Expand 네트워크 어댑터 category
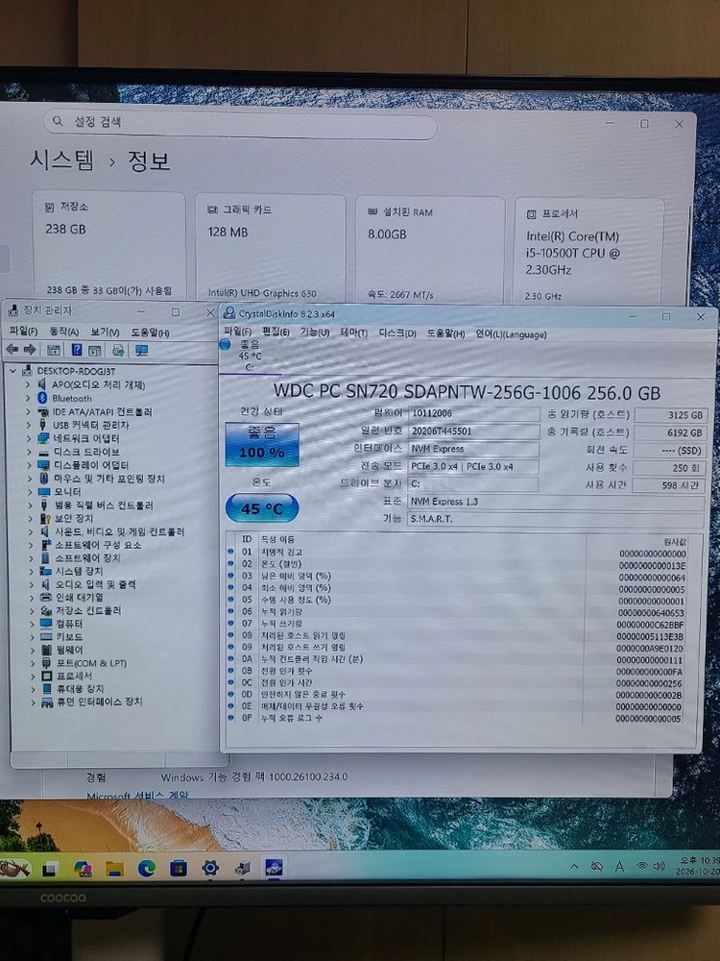Viewport: 720px width, 961px height. (28, 438)
